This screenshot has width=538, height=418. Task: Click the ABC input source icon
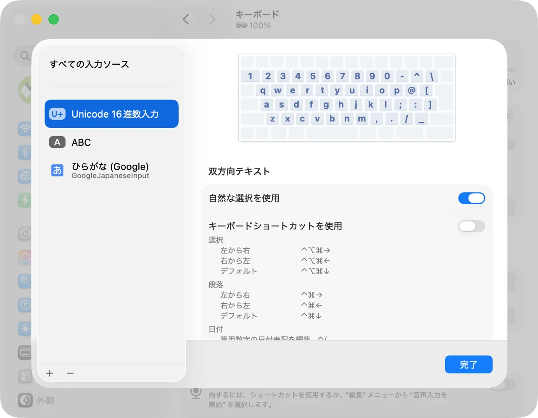click(x=57, y=142)
